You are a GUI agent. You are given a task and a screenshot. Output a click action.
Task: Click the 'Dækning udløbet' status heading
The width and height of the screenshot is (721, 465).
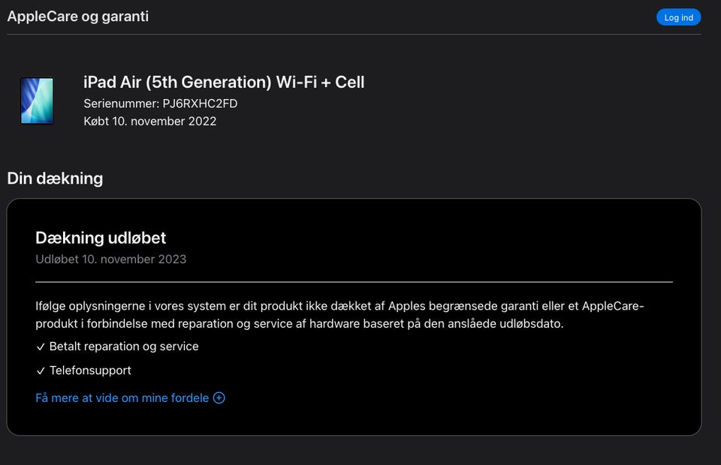tap(101, 238)
